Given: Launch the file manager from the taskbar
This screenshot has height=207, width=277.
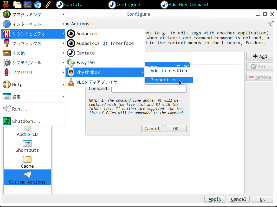Looking at the screenshot, I should coord(17,5).
